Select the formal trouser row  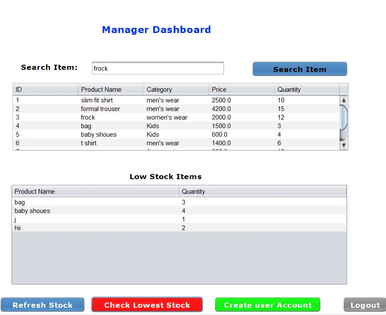tap(176, 109)
